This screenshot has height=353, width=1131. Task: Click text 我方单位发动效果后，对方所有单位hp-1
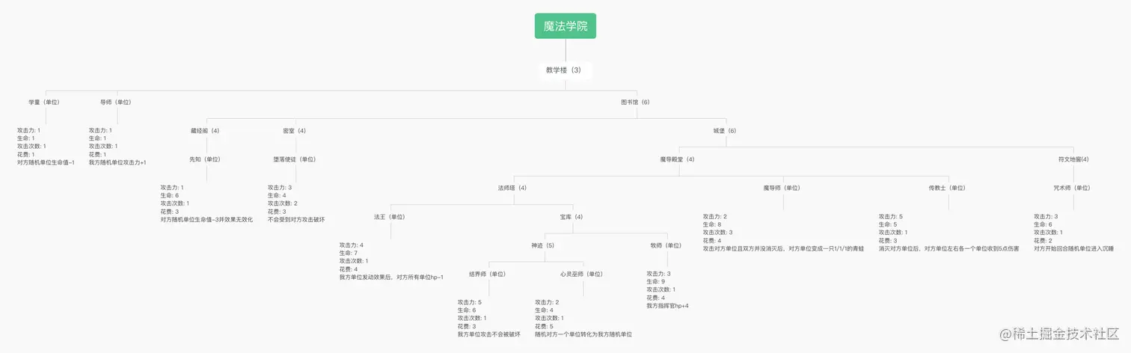pos(391,277)
